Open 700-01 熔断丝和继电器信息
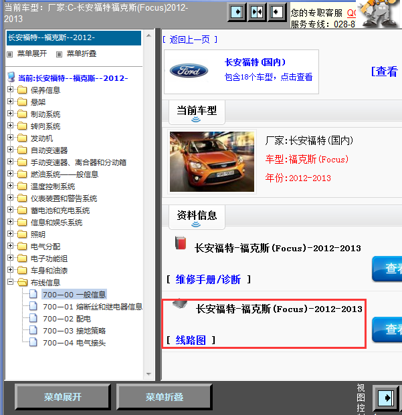 click(x=92, y=307)
